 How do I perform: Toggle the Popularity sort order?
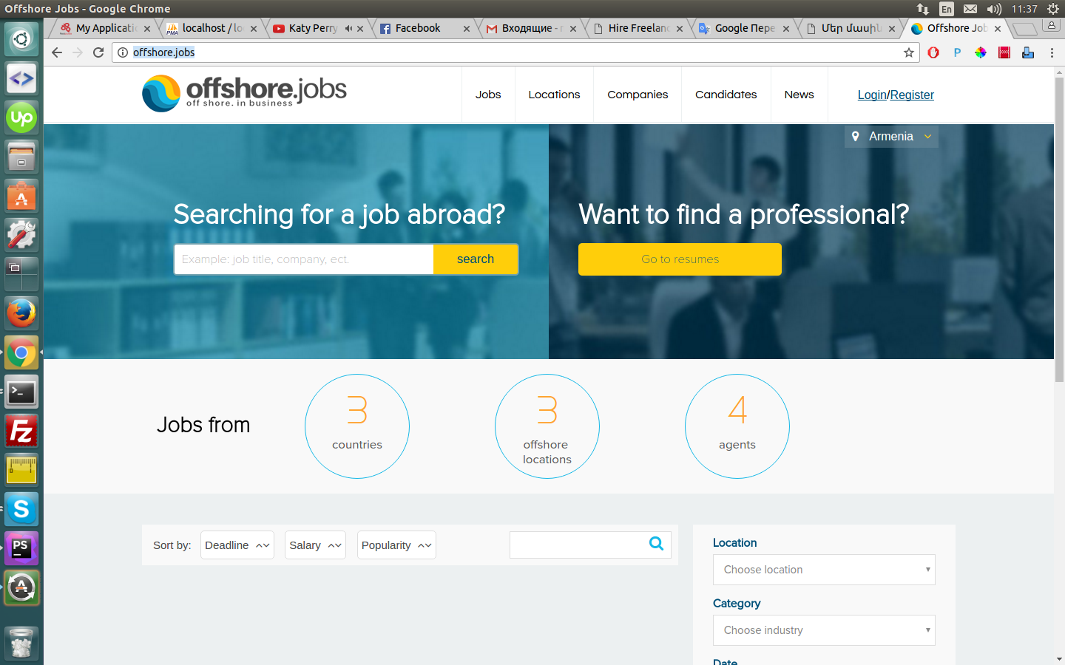[x=396, y=545]
